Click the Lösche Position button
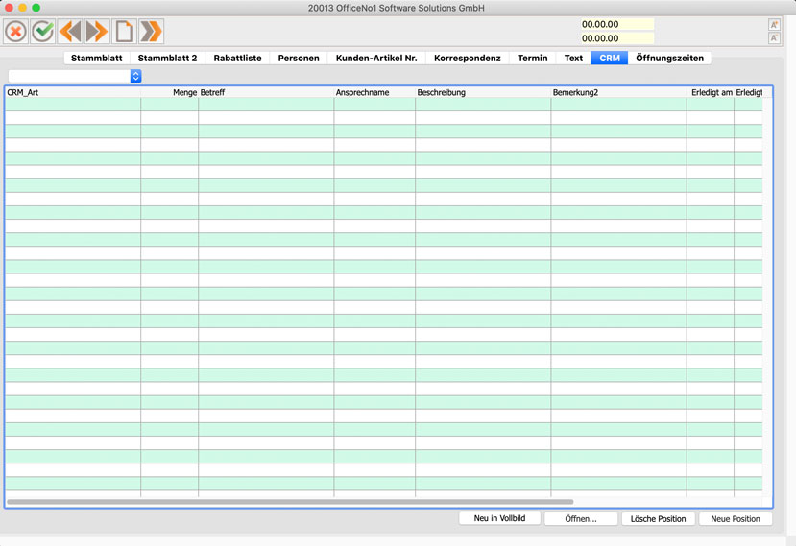Screen dimensions: 796x546 click(x=658, y=518)
